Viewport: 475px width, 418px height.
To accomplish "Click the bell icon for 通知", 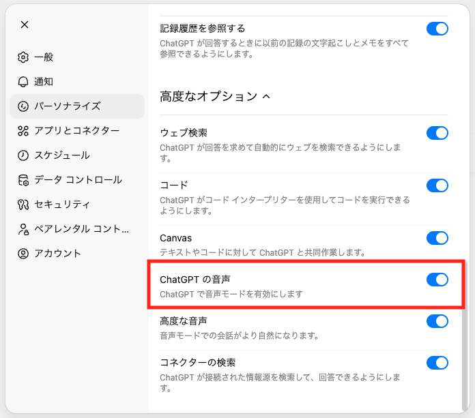I will click(23, 82).
